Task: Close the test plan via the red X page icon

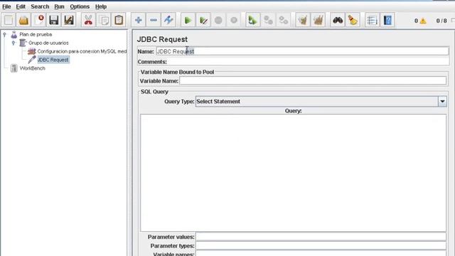Action: tap(38, 20)
